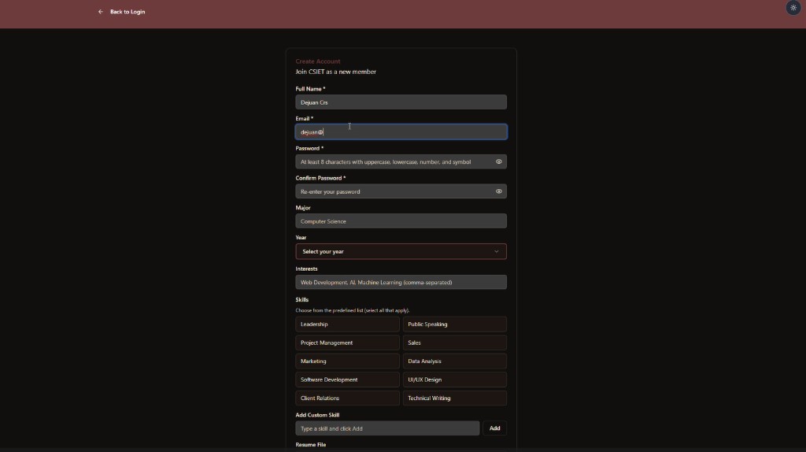Focus the Confirm Password field
This screenshot has height=452, width=806.
coord(401,191)
